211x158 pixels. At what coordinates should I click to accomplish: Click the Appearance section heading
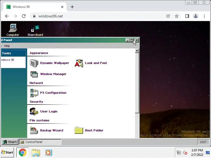pyautogui.click(x=39, y=53)
